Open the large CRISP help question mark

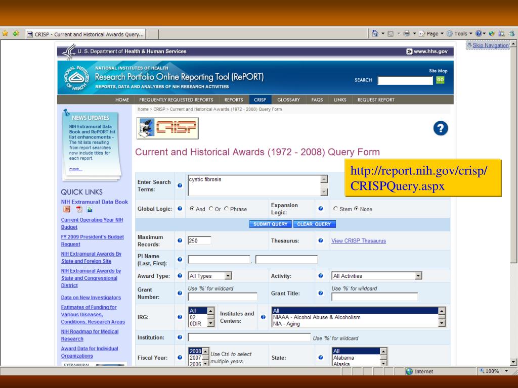pos(441,128)
